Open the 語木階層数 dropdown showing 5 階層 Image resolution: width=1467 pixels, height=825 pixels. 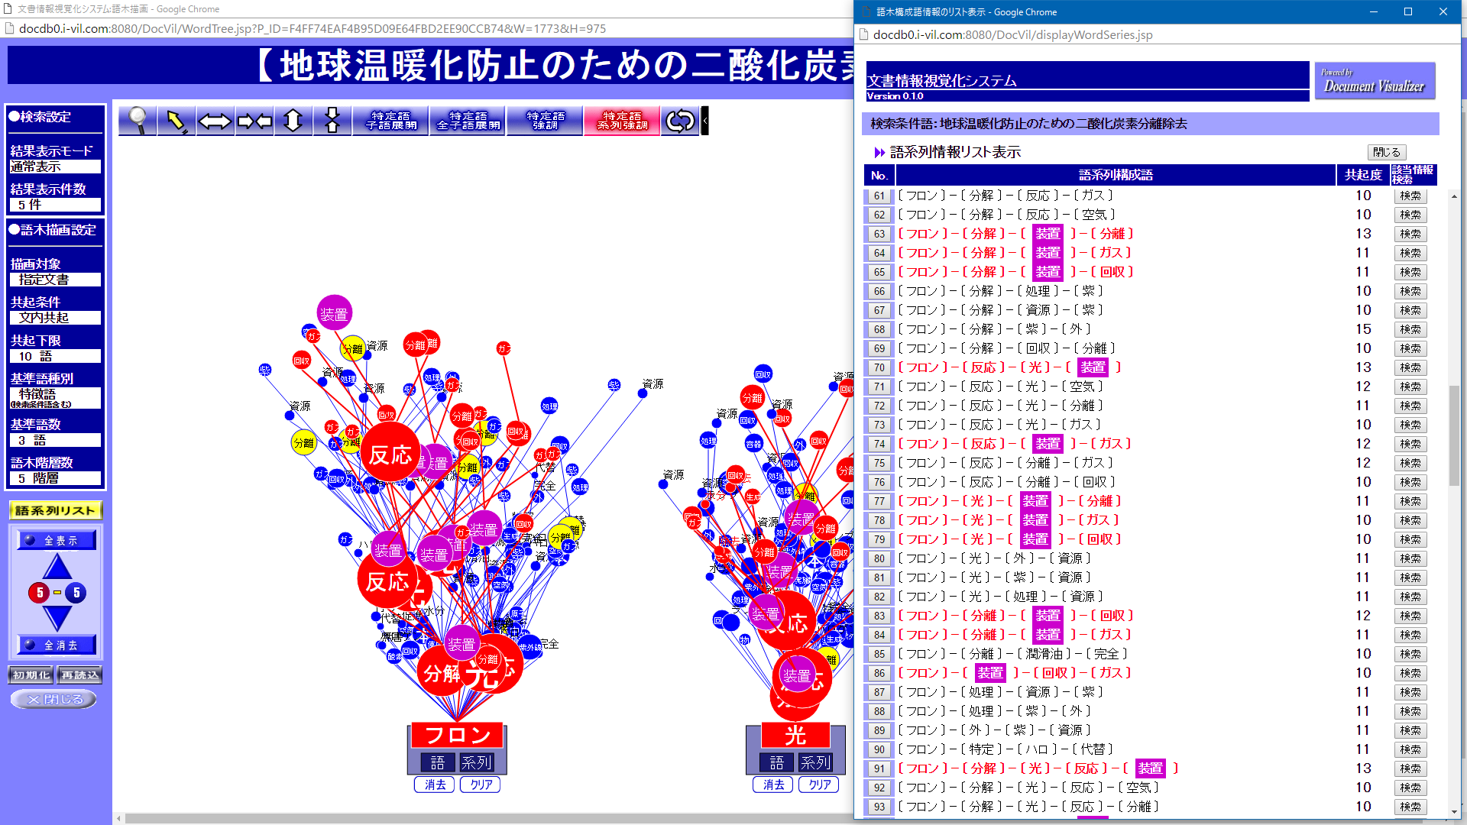click(55, 478)
